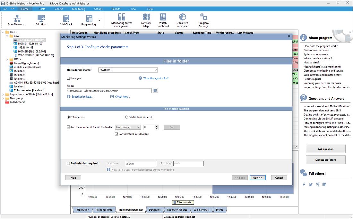Click the Cancel button in wizard

coord(279,178)
